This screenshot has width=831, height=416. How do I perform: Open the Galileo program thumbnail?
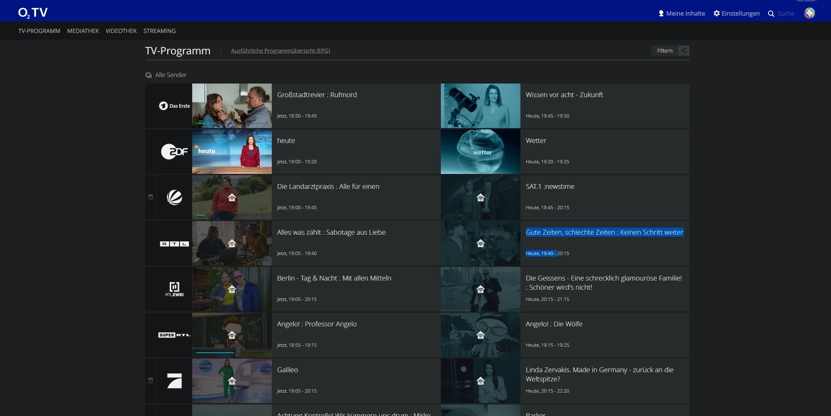pyautogui.click(x=232, y=381)
